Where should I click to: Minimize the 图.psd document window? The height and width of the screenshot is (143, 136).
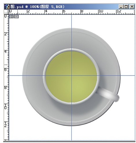click(121, 7)
